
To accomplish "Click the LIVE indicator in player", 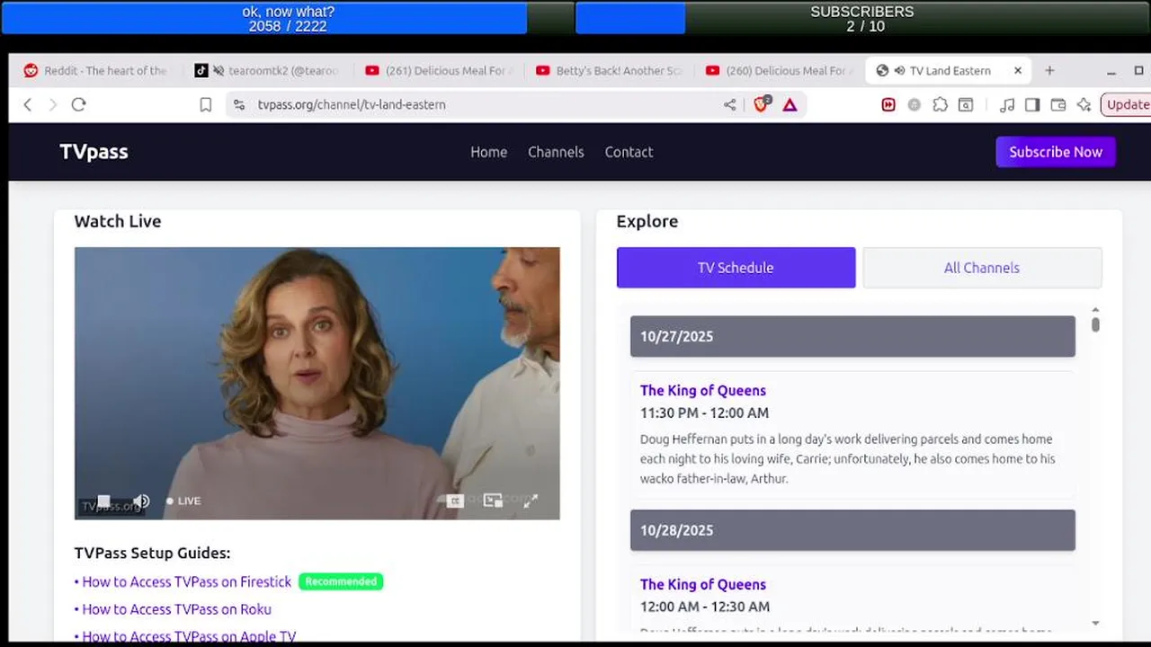I will tap(183, 501).
